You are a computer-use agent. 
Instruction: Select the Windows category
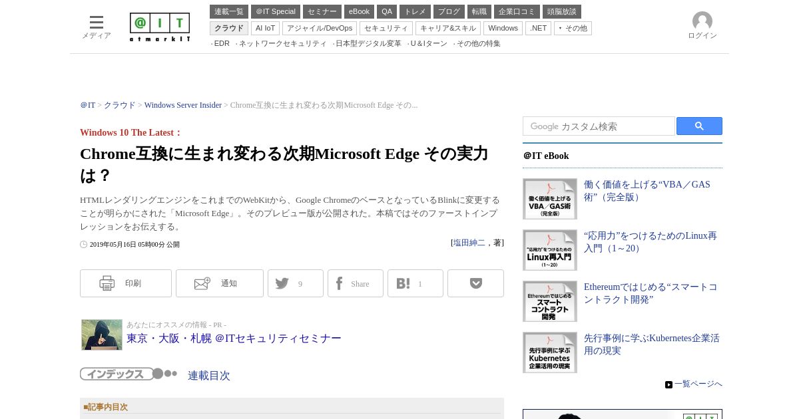(x=503, y=28)
